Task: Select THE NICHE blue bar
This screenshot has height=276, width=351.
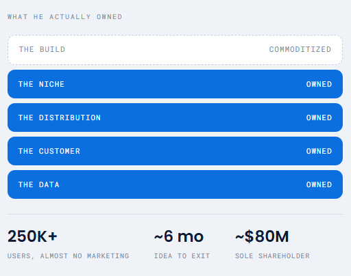Action: pyautogui.click(x=175, y=84)
